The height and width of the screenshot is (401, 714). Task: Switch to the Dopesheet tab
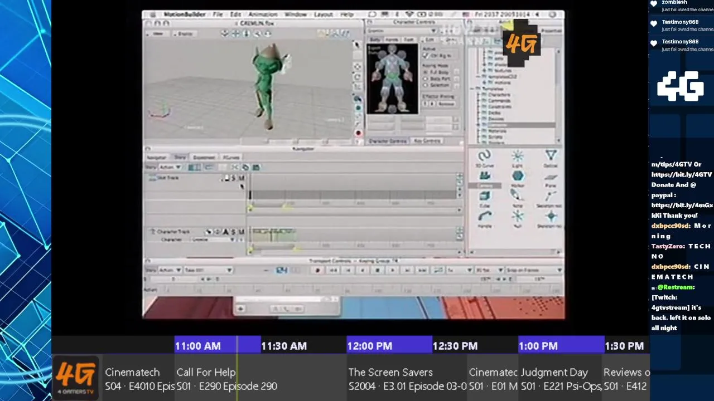point(204,158)
